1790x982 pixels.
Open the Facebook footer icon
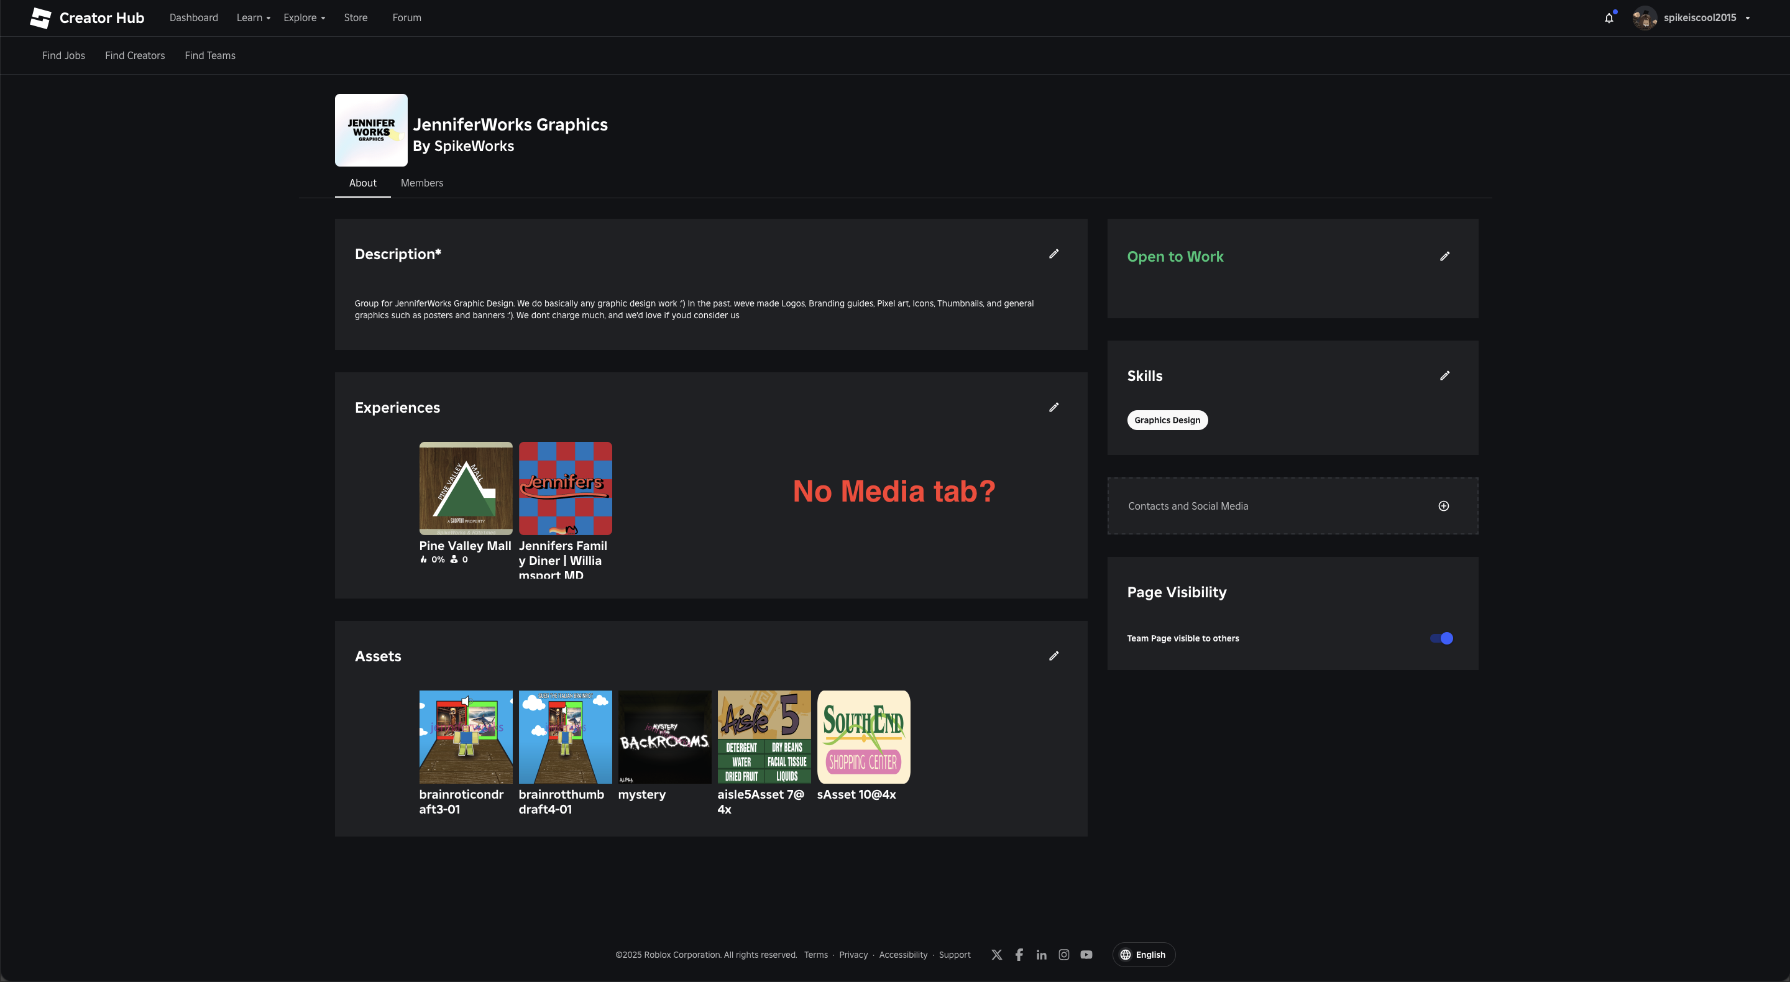click(x=1019, y=955)
